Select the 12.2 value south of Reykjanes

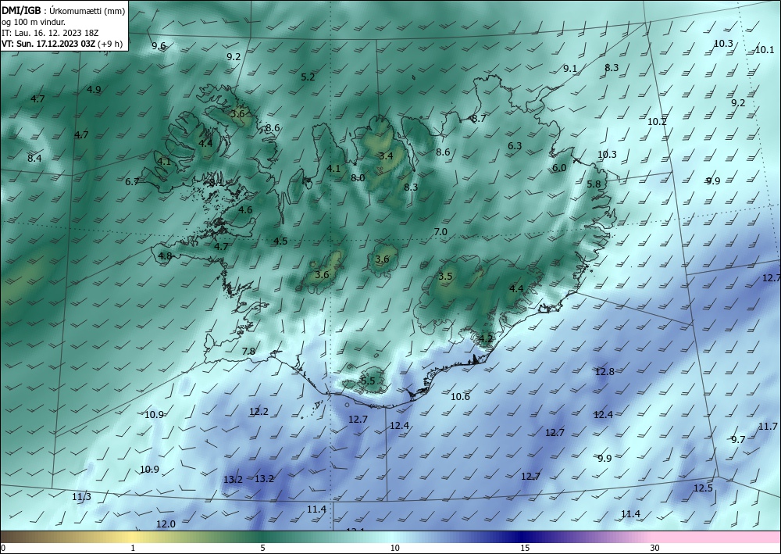[x=259, y=412]
